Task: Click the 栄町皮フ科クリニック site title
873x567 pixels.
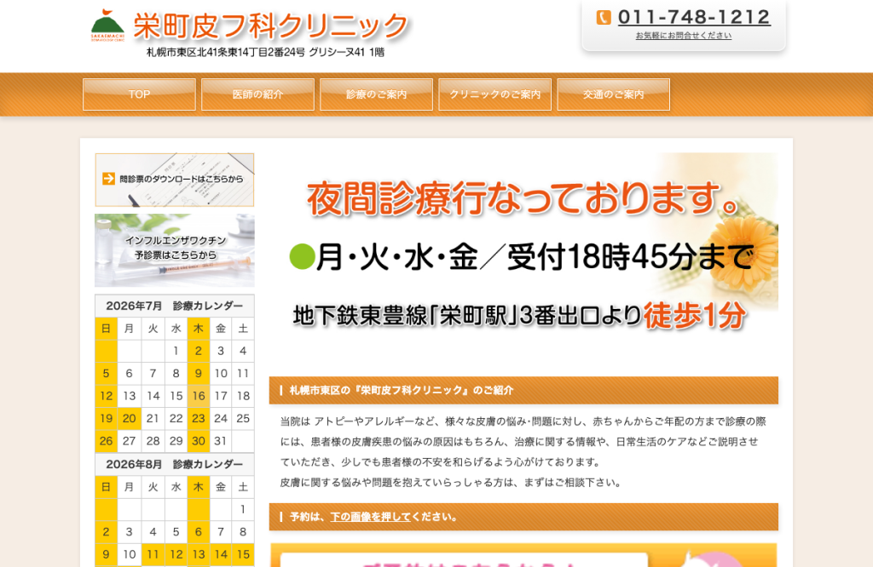Action: (271, 26)
